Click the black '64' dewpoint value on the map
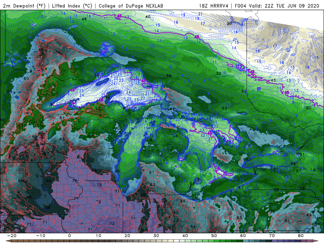Screen dimensions: 324x243 193,226
